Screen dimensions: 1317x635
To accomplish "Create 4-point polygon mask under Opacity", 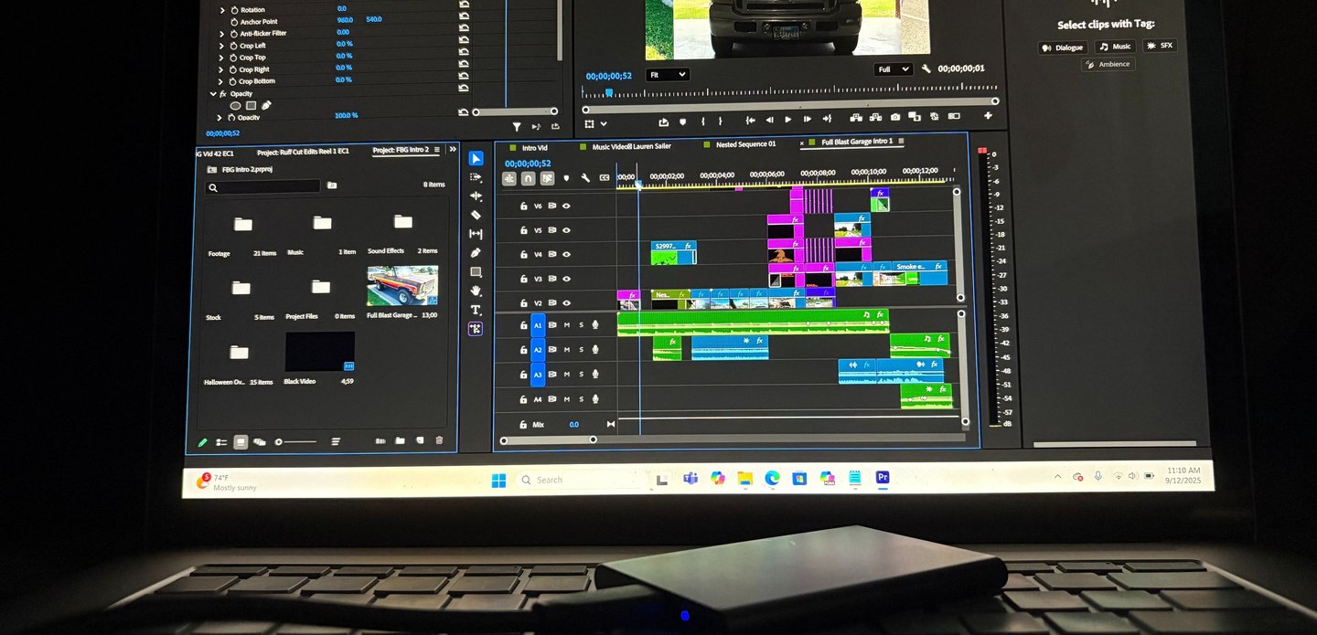I will [251, 105].
